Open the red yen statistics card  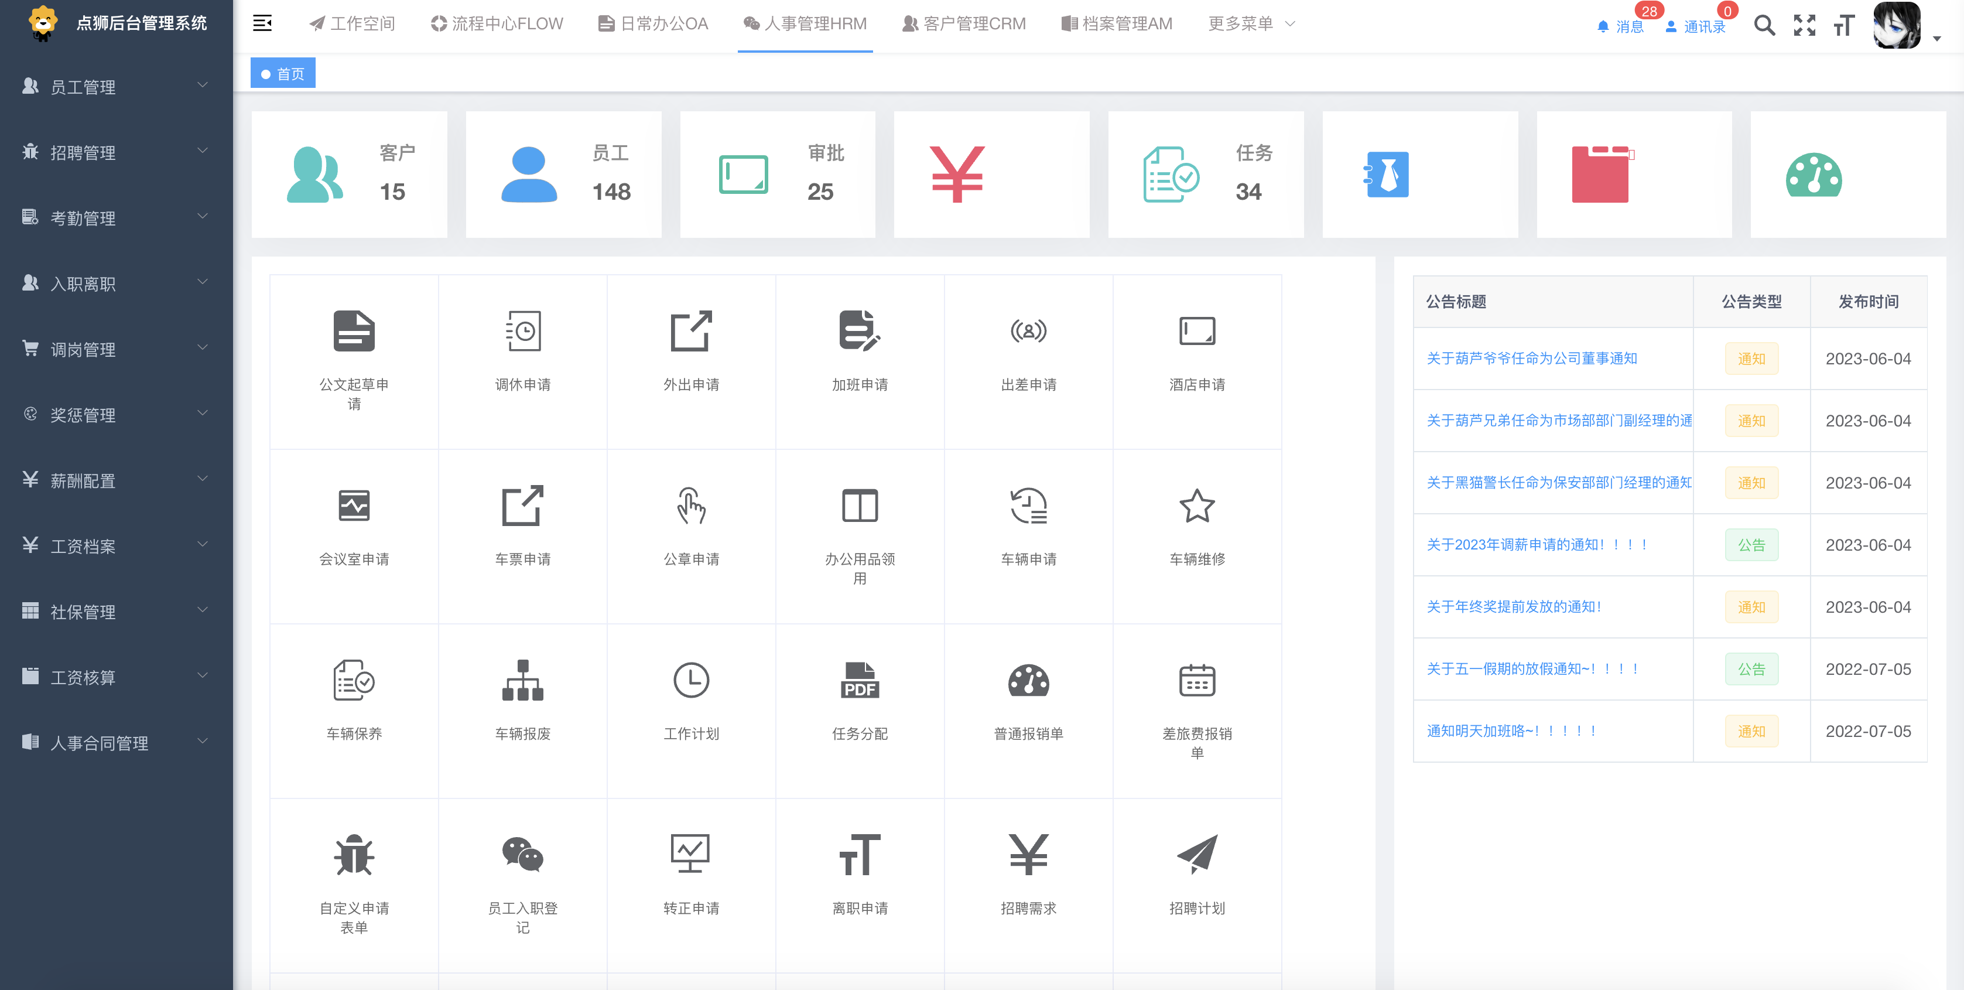coord(991,175)
